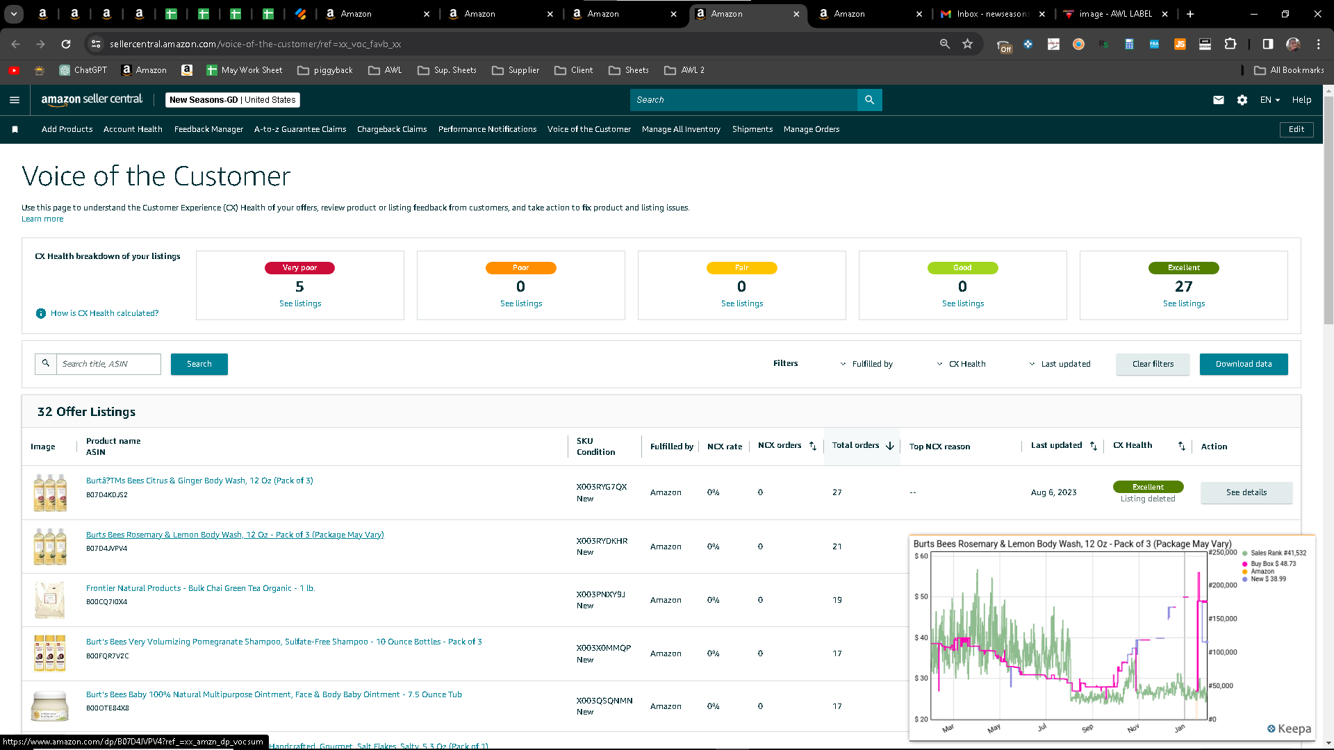Sort the table by NCX orders arrows
Viewport: 1334px width, 750px height.
click(813, 446)
